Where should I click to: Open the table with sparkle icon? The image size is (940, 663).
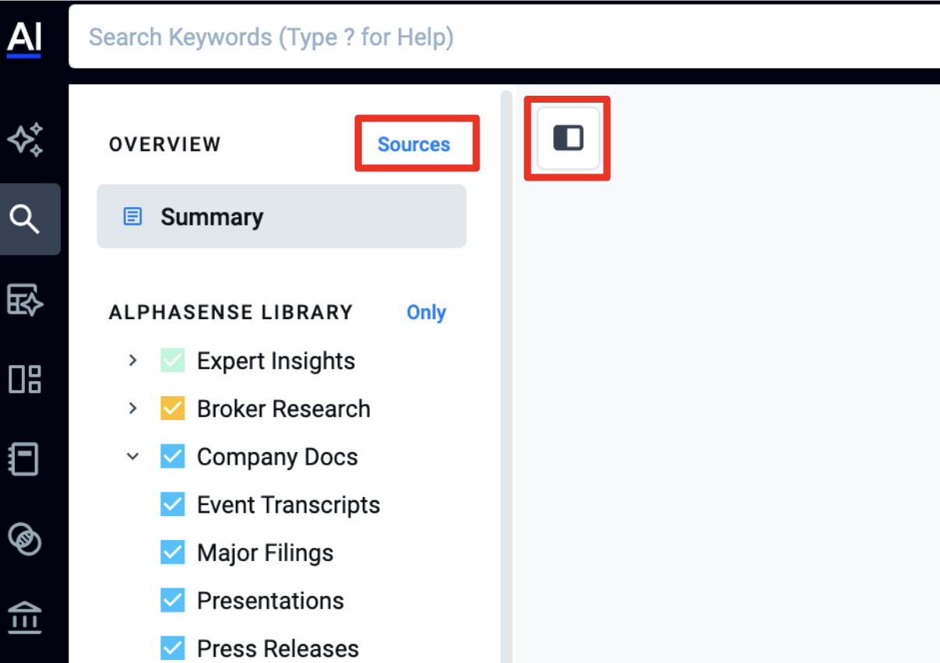[x=25, y=300]
